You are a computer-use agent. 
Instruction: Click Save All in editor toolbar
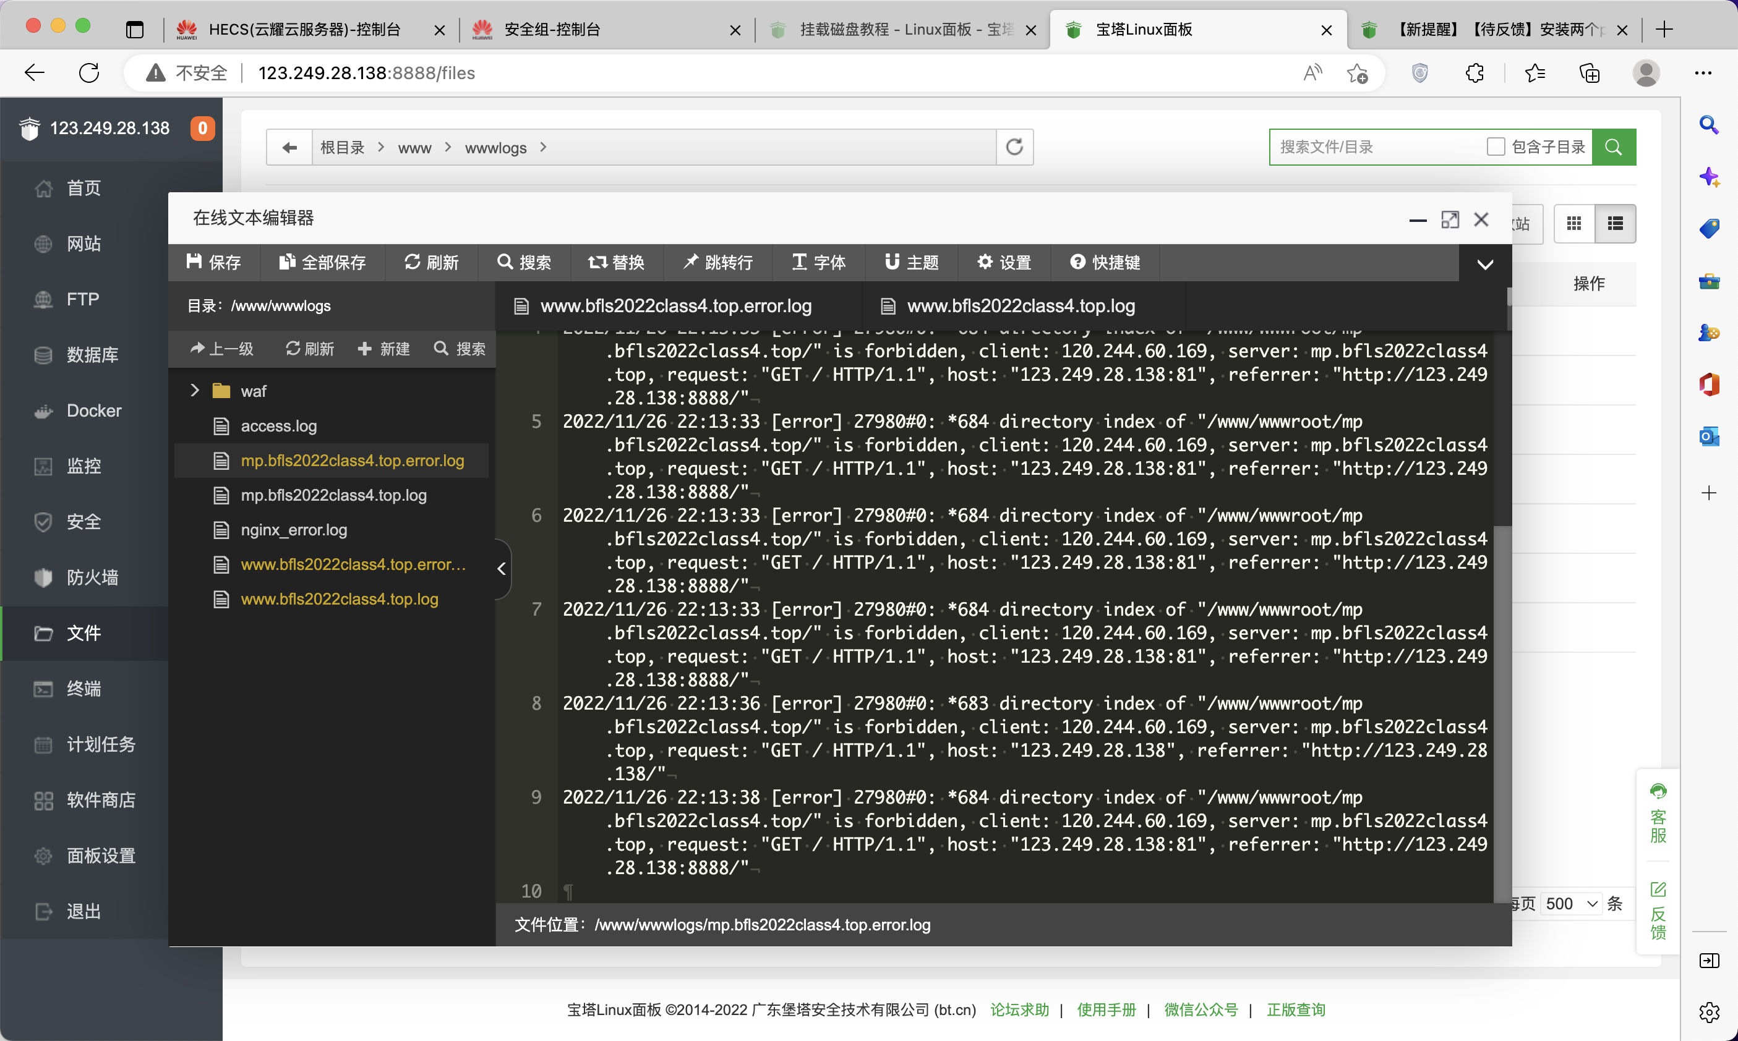click(x=322, y=261)
